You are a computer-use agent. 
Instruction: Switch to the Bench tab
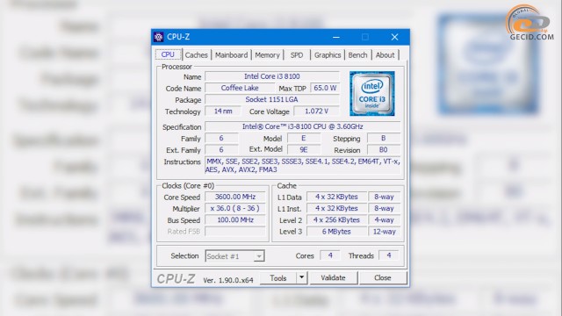[x=357, y=55]
